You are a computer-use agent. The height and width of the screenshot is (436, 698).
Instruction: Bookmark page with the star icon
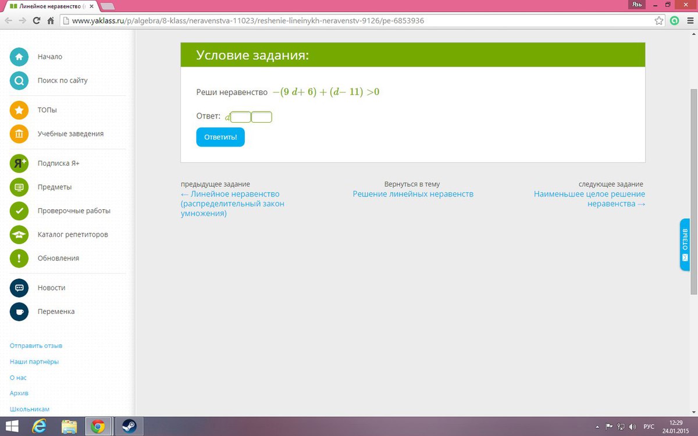point(659,20)
